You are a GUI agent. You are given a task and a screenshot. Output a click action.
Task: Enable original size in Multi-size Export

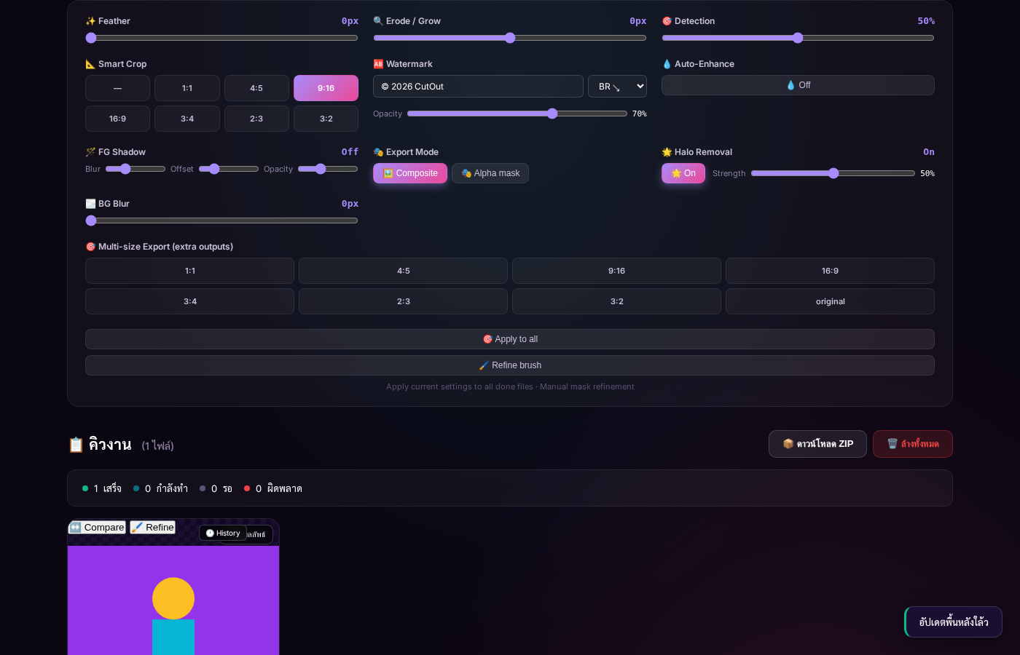pyautogui.click(x=830, y=301)
